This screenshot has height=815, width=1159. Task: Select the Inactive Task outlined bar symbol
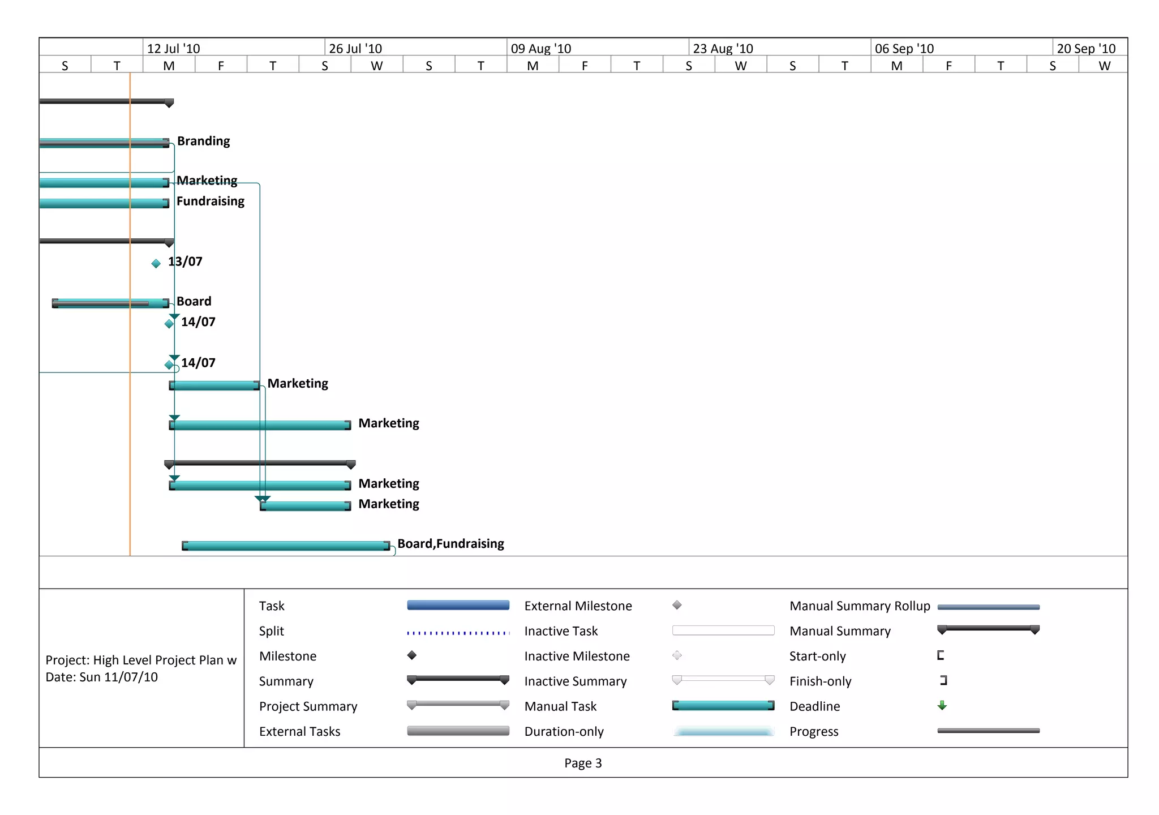pyautogui.click(x=723, y=630)
